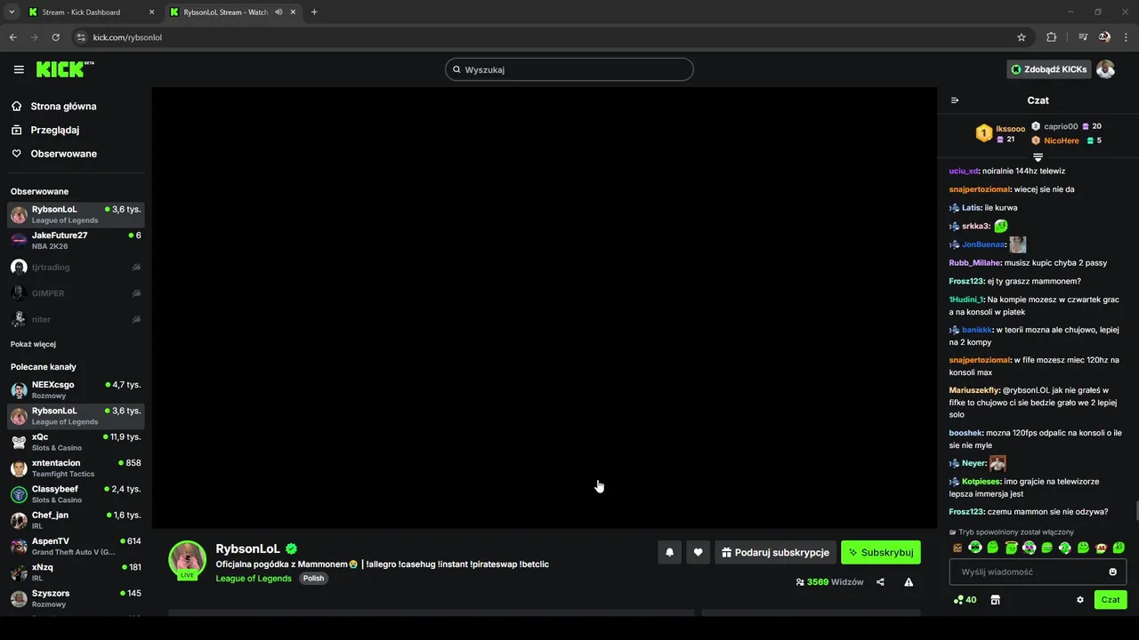Click the report warning triangle icon
1139x640 pixels.
coord(909,582)
